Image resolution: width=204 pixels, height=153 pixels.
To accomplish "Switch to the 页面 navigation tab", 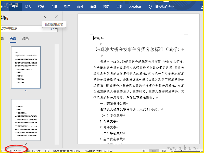I will (13, 39).
